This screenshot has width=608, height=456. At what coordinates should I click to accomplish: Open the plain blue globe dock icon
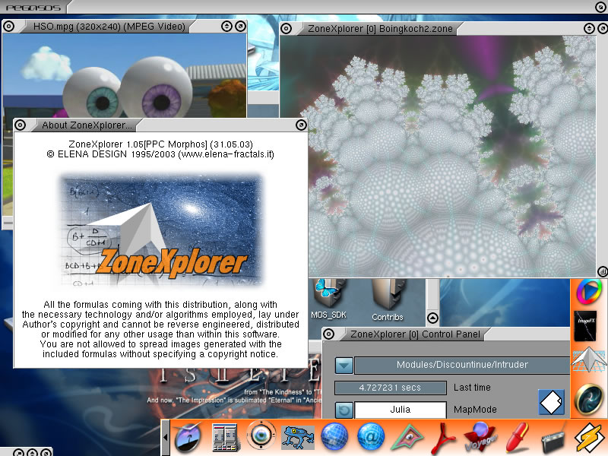click(334, 437)
